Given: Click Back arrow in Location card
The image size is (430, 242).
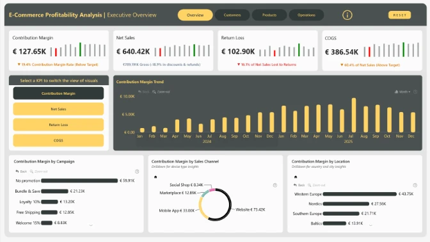Looking at the screenshot, I should pyautogui.click(x=299, y=185).
